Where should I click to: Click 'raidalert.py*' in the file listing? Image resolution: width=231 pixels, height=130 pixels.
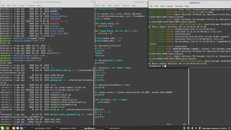point(58,107)
